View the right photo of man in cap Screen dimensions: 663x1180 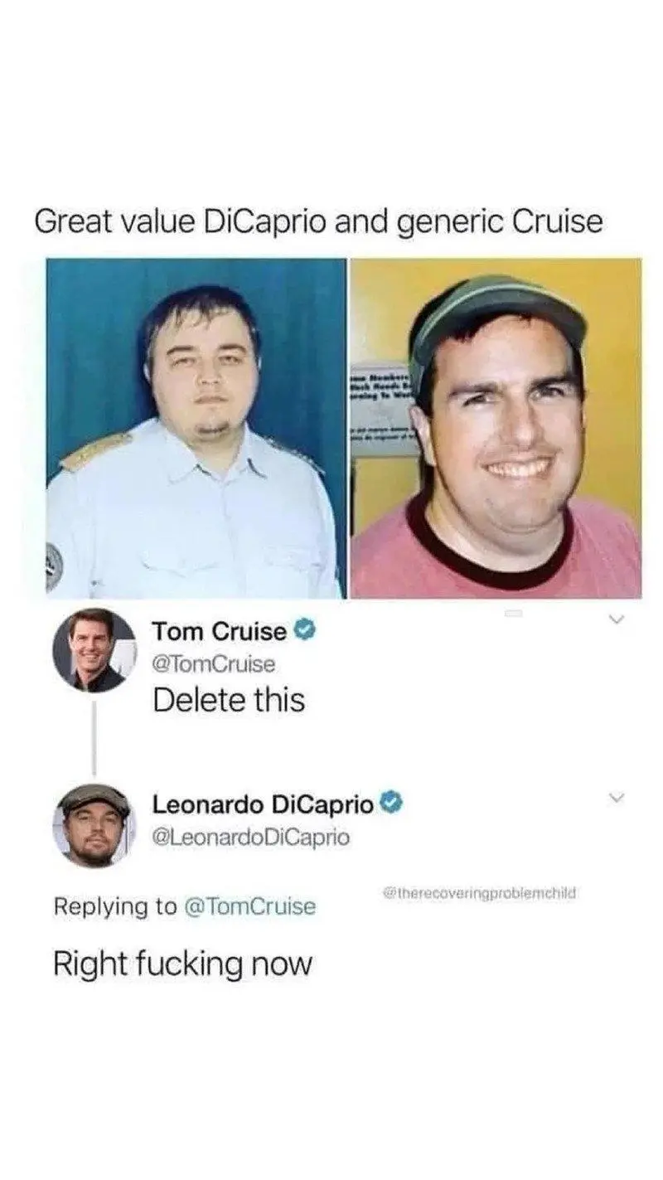[x=496, y=428]
